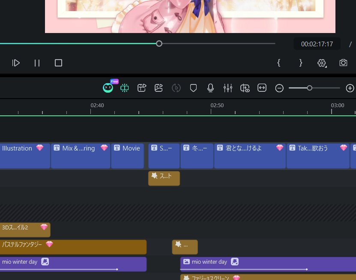Click the 00:02:17:17 timecode field
Image resolution: width=356 pixels, height=280 pixels.
click(317, 44)
